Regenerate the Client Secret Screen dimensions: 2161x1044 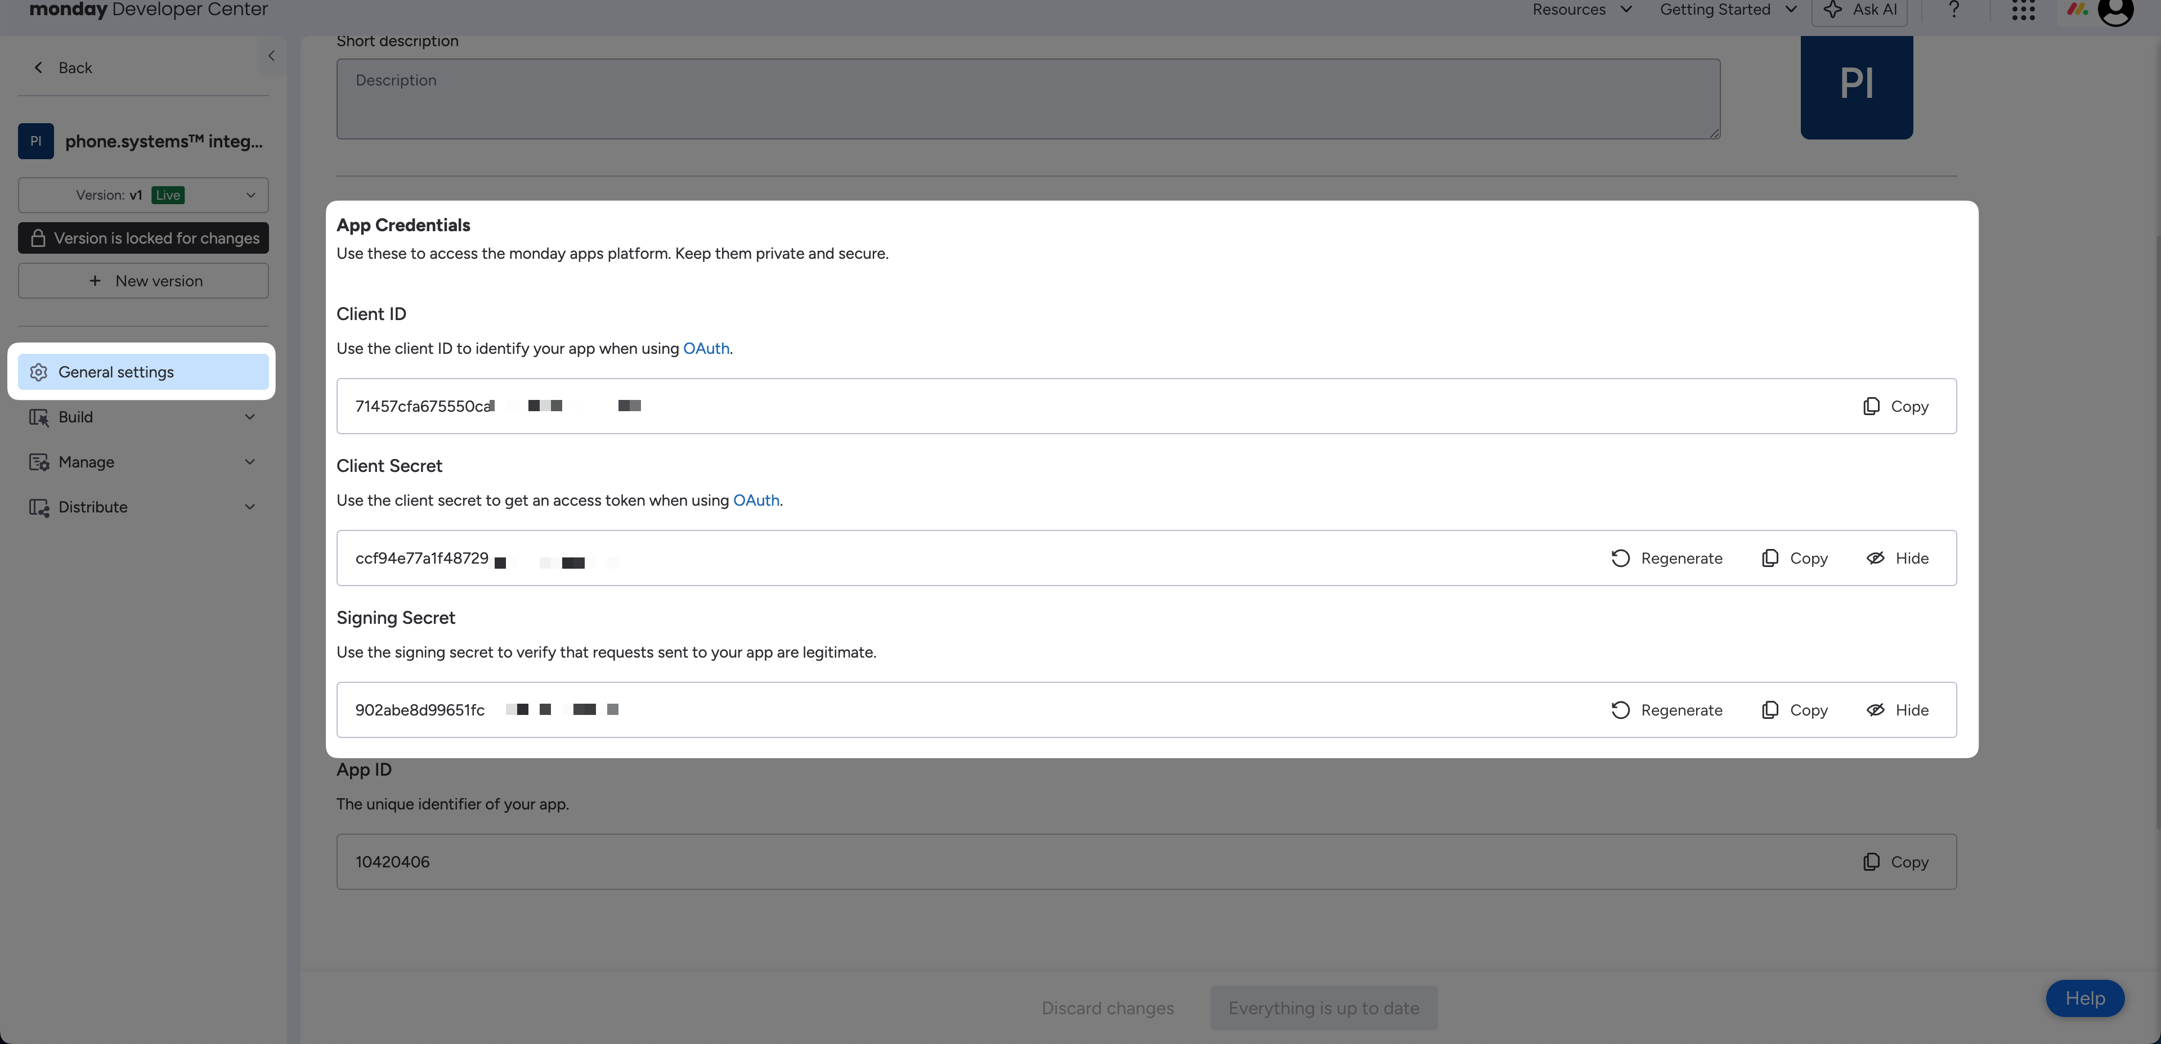(1667, 559)
